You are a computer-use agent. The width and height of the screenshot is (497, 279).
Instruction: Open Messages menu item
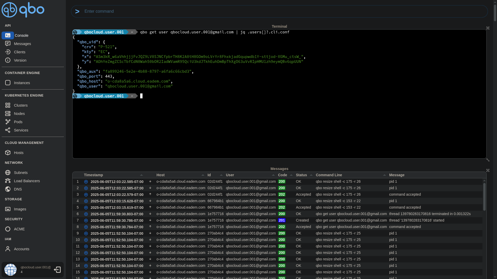(23, 44)
